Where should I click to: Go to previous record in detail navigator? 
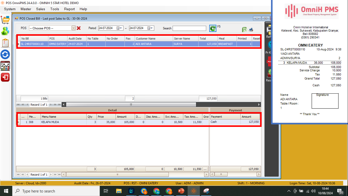tap(27, 175)
